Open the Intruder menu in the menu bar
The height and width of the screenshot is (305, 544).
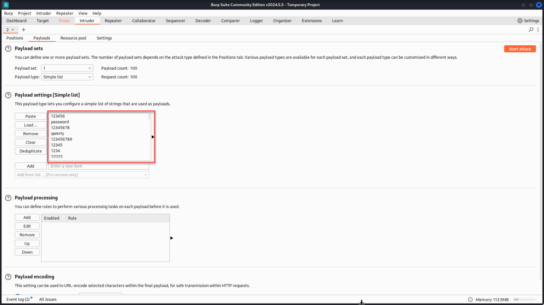point(44,13)
